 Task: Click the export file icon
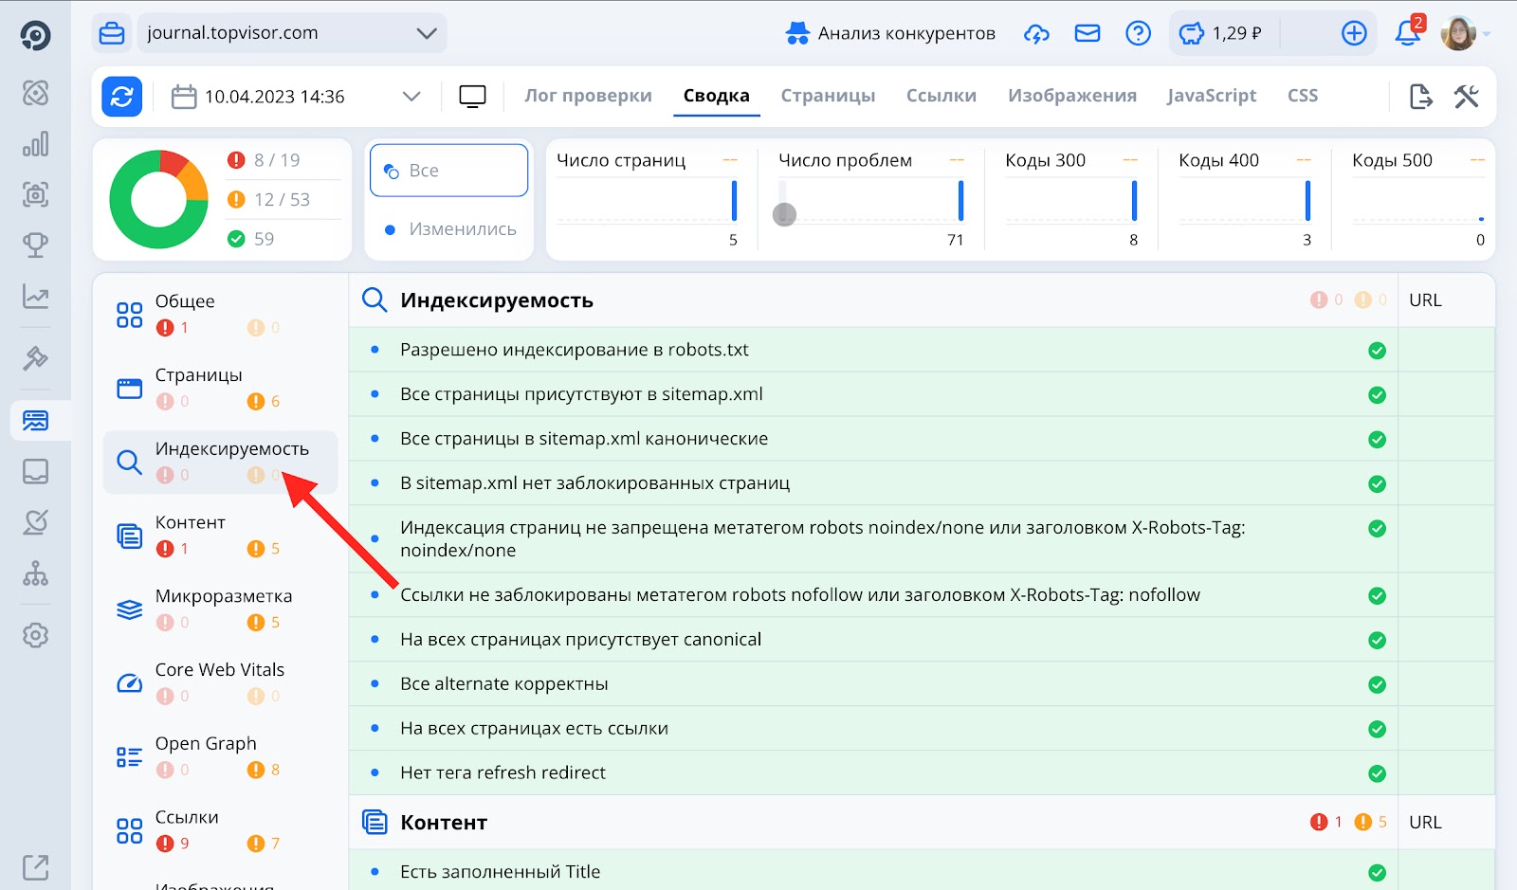click(1420, 97)
